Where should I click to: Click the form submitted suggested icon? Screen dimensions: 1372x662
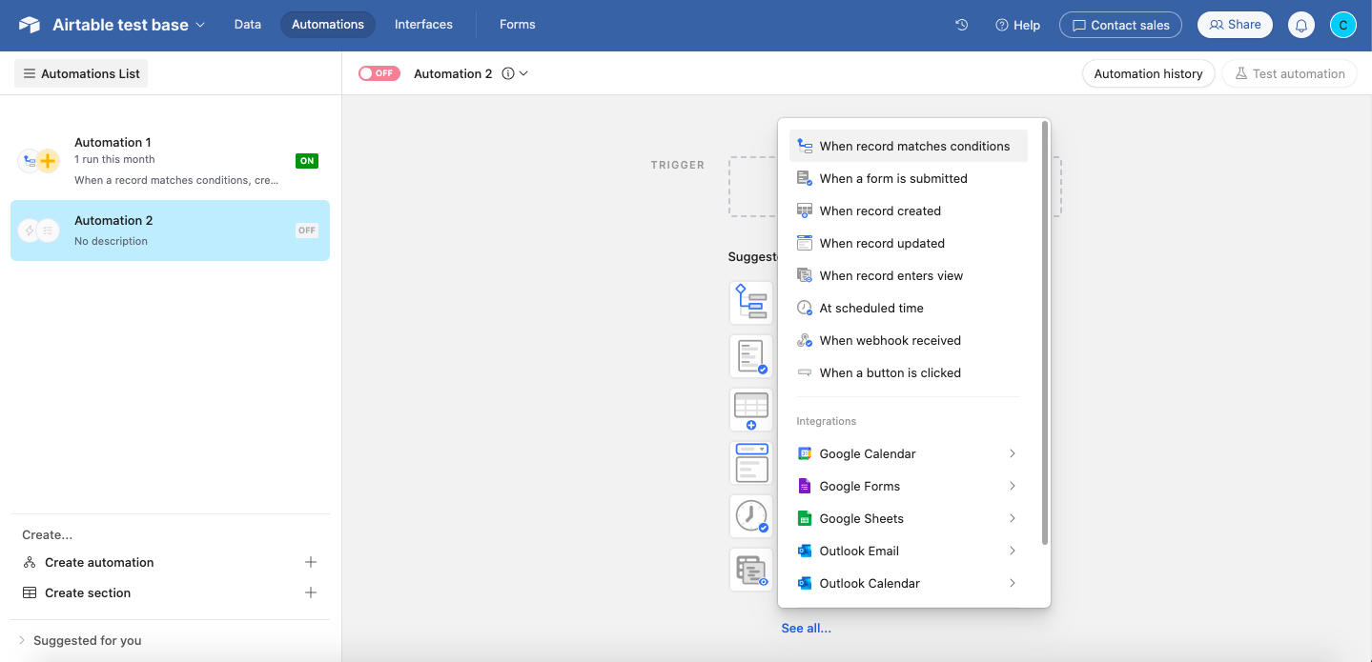[x=750, y=356]
